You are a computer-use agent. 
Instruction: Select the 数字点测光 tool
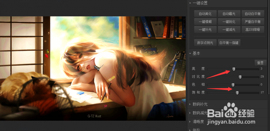(205, 43)
